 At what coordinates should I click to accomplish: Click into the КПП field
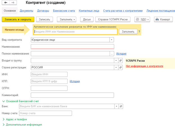[x=49, y=81]
